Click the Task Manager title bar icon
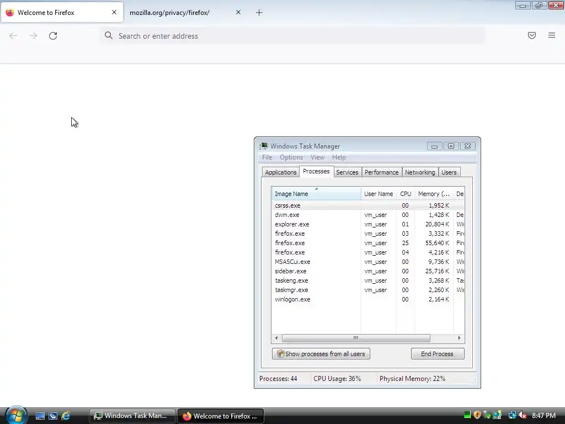The height and width of the screenshot is (424, 565). 264,146
